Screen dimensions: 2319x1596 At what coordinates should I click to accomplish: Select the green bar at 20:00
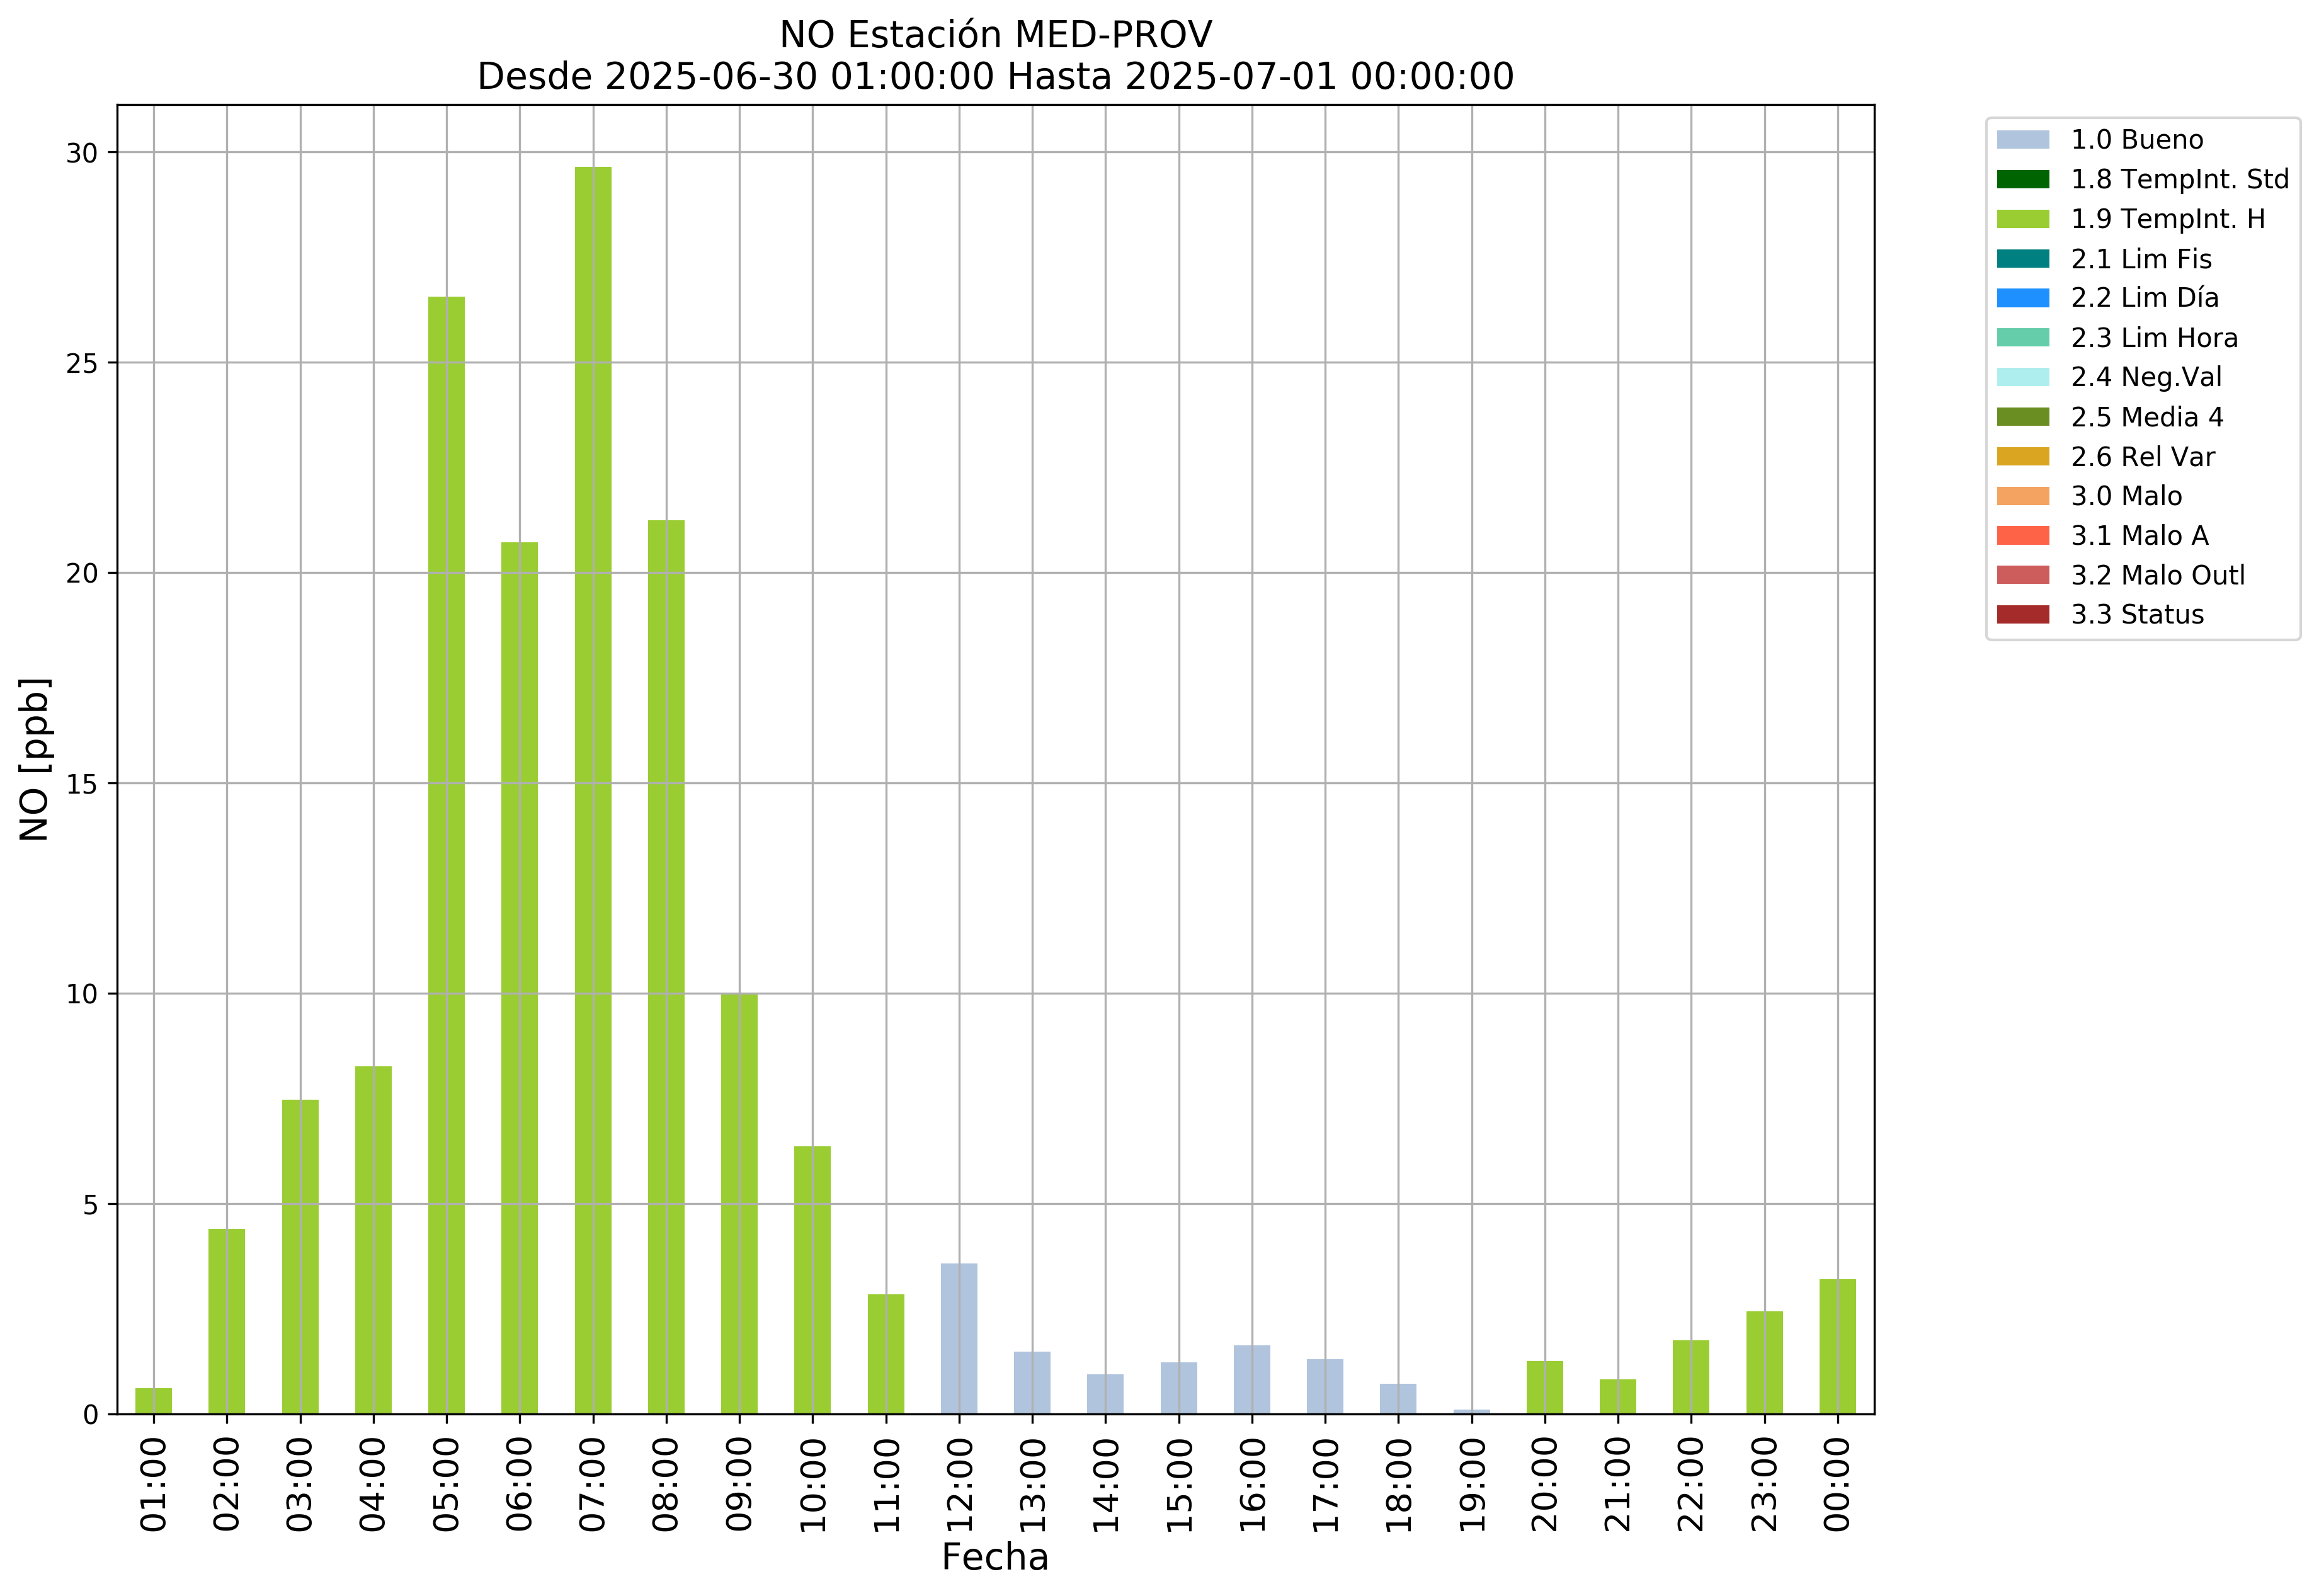click(x=1545, y=1388)
